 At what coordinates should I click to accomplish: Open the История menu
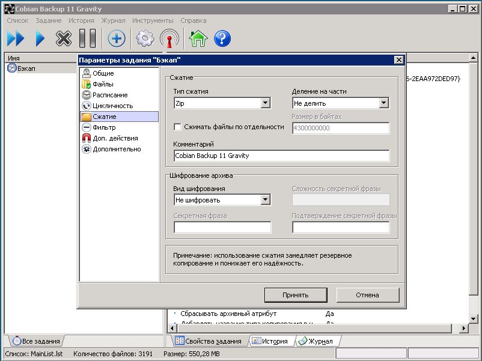81,20
